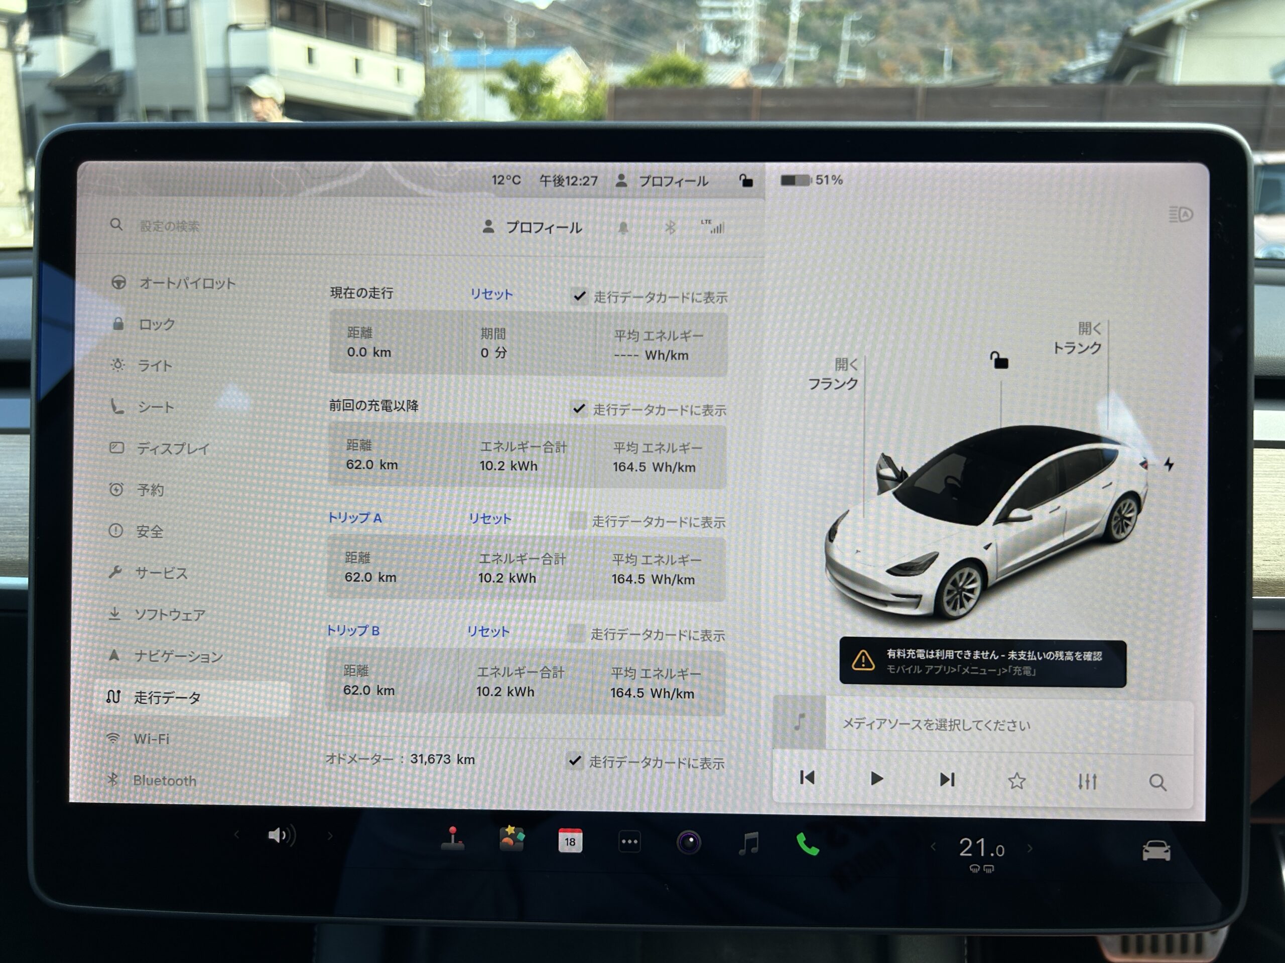
Task: Favorite the current media with star icon
Action: [1016, 781]
